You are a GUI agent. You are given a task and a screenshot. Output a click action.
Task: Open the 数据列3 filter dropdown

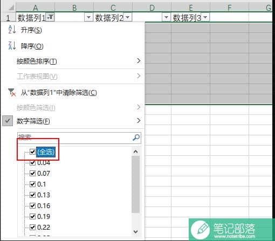point(205,17)
